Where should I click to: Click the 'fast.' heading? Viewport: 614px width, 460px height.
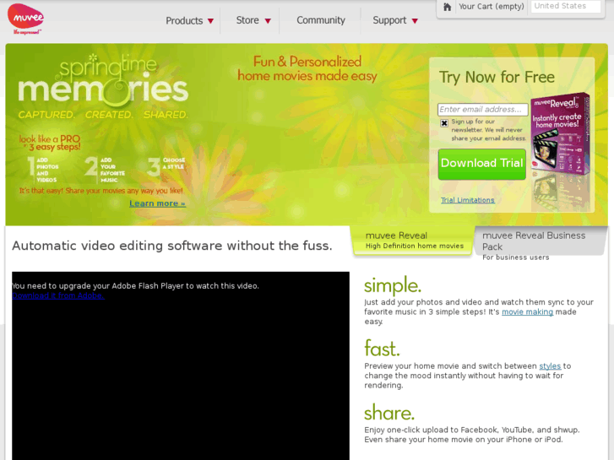coord(383,348)
